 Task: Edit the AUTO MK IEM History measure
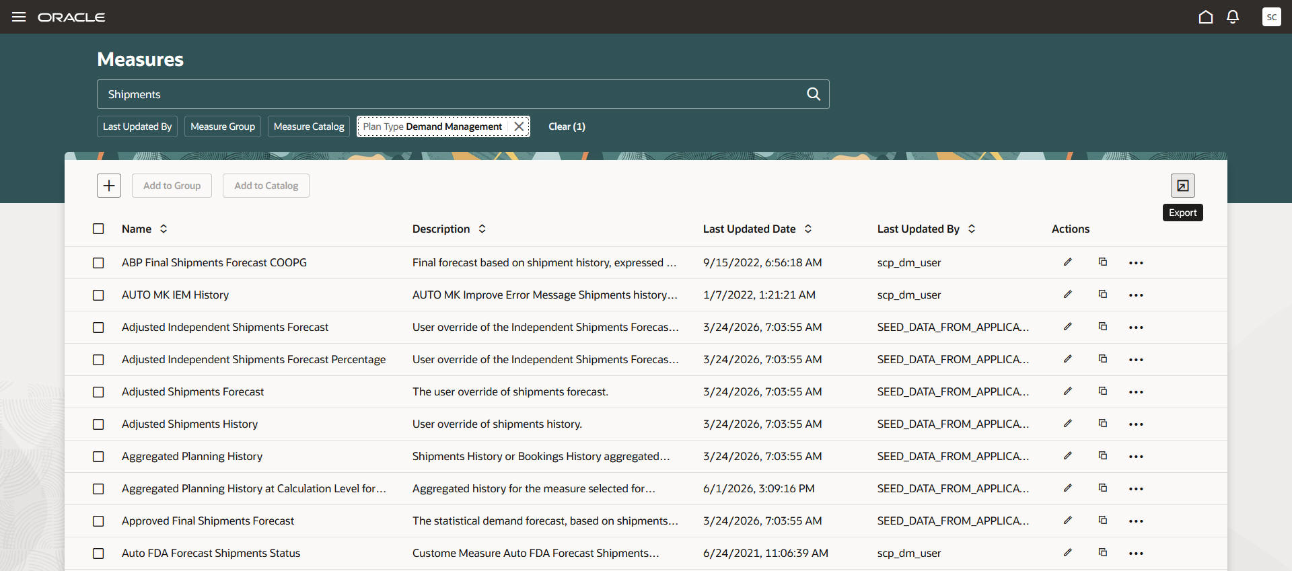1067,295
